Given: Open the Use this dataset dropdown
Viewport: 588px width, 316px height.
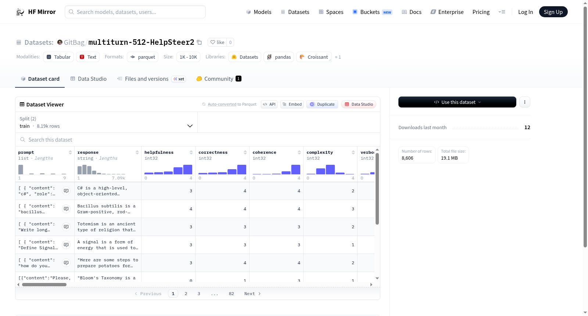Looking at the screenshot, I should point(457,102).
